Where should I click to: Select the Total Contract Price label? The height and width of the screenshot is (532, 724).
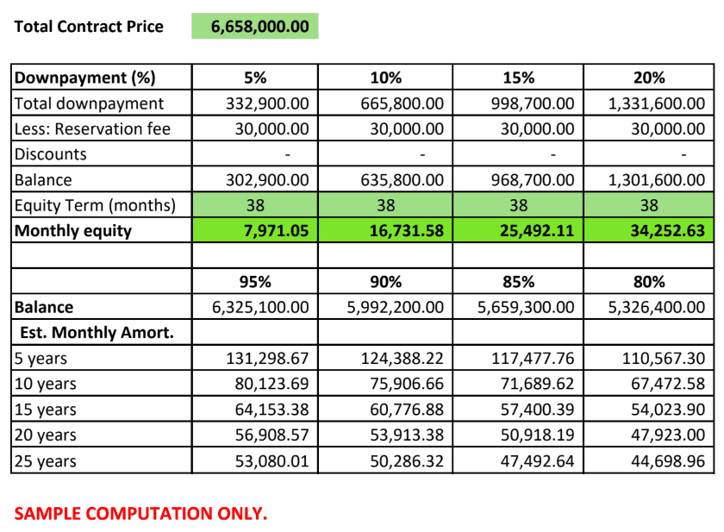click(89, 26)
